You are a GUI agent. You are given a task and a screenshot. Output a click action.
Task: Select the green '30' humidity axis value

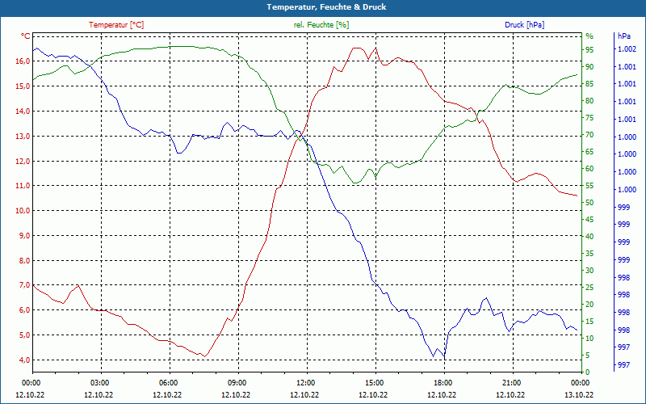[589, 270]
